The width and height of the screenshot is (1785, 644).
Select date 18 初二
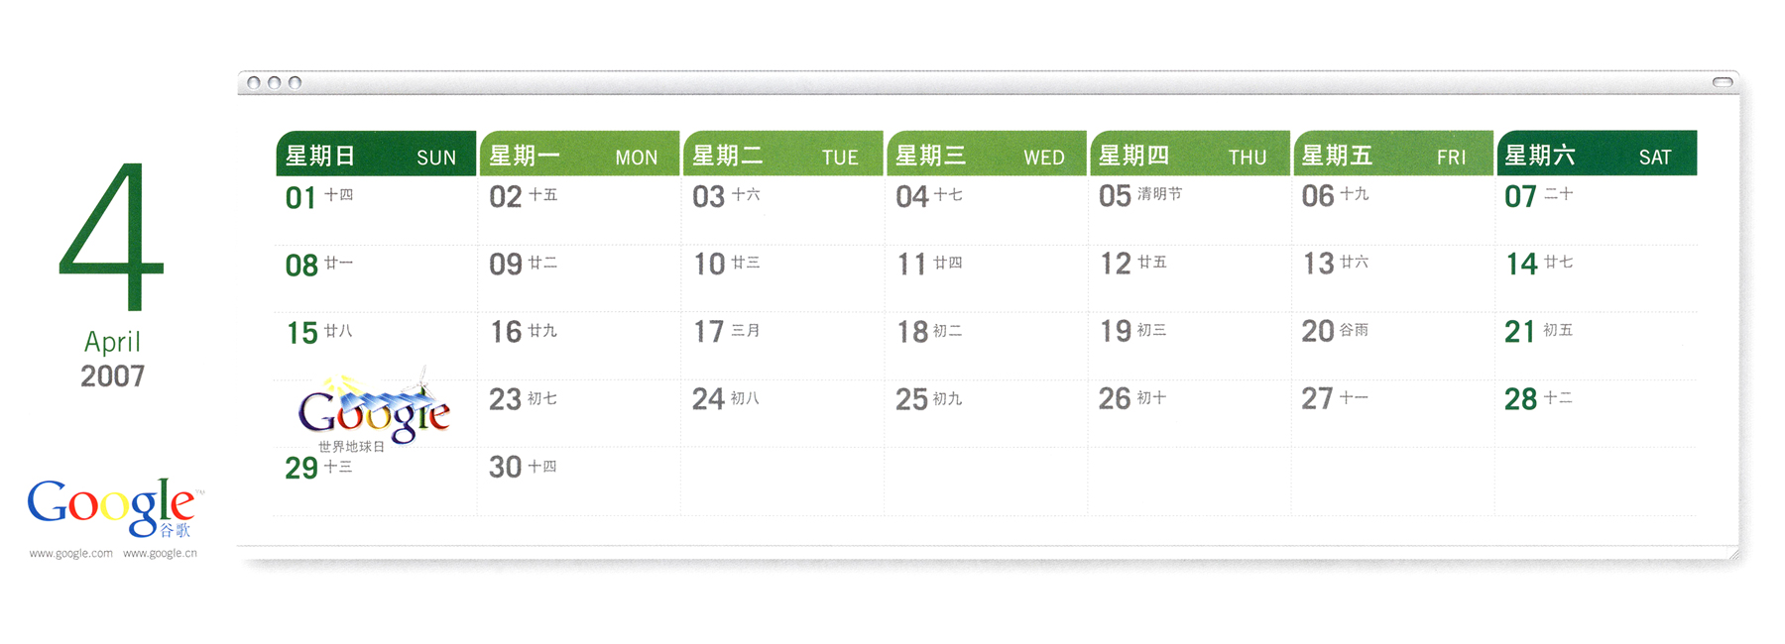(x=929, y=331)
